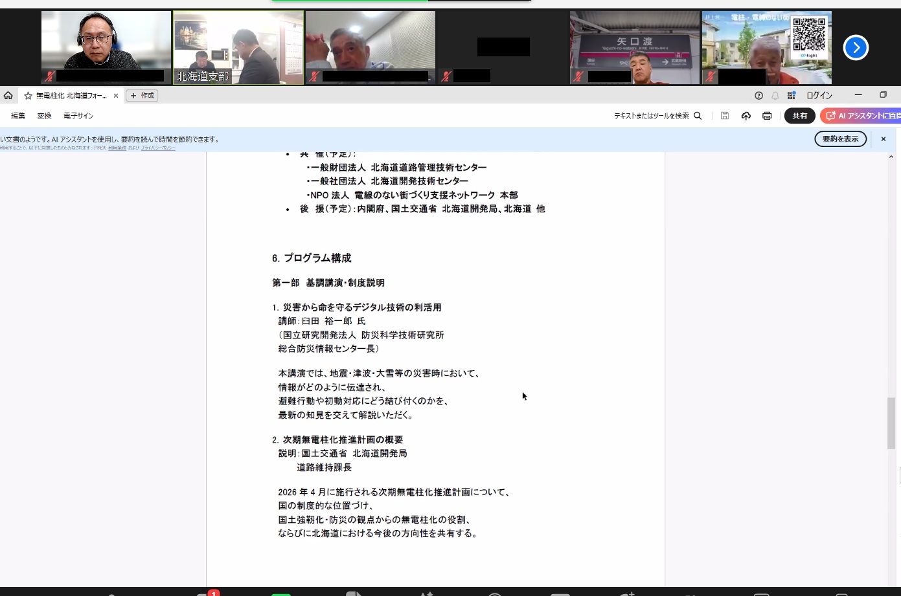Star the 無電柱化 北海道フォー document tab
The image size is (901, 596).
click(28, 96)
